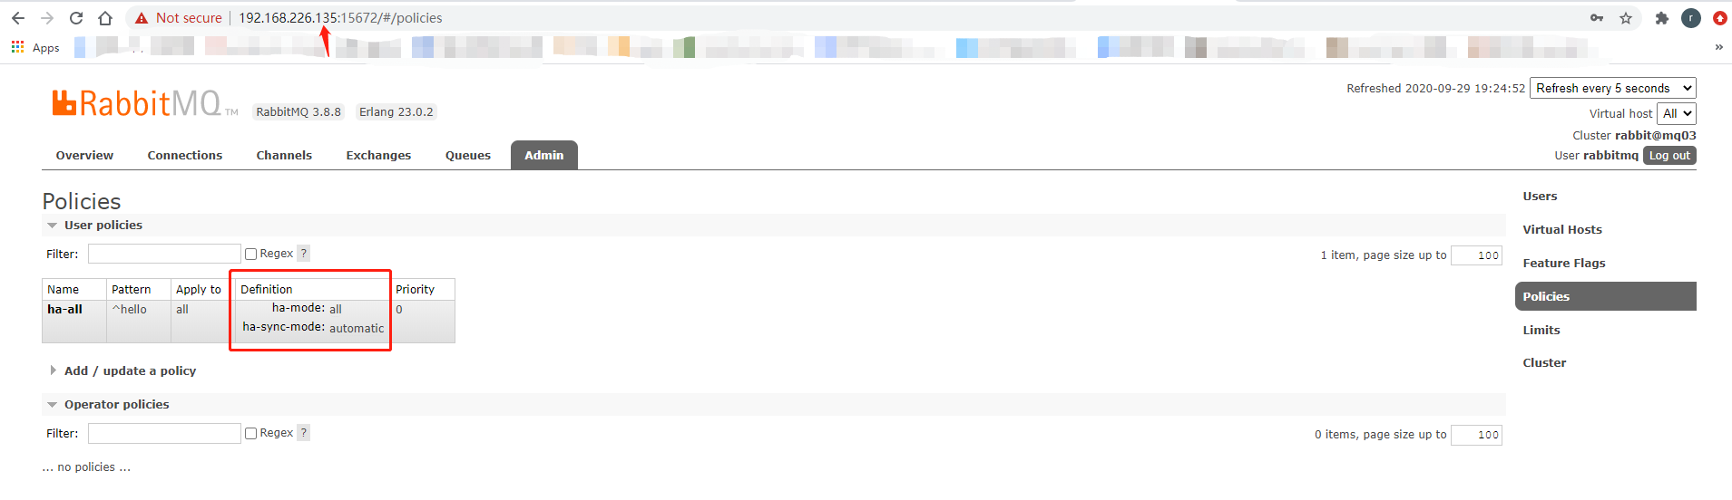Switch to the Exchanges tab

[x=378, y=155]
